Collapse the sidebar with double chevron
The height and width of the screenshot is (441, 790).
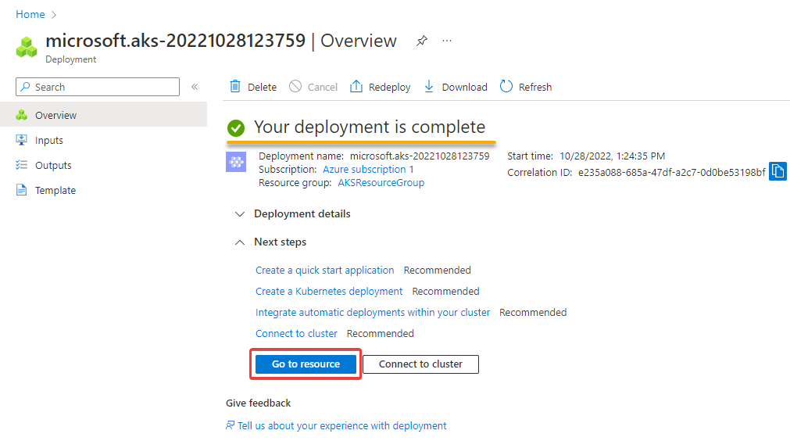(x=195, y=87)
